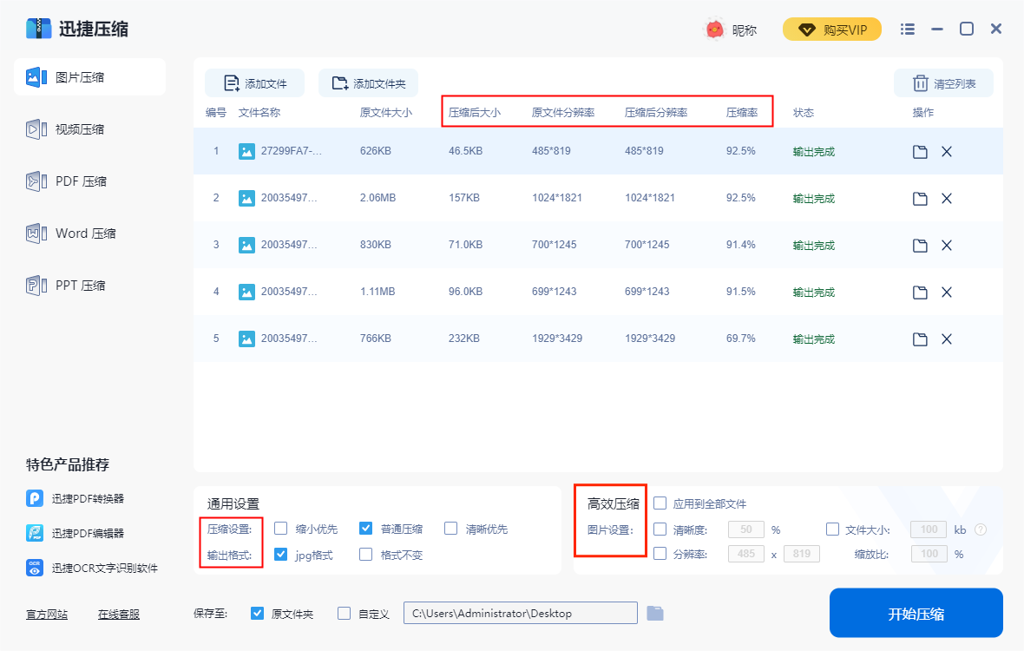The height and width of the screenshot is (651, 1024).
Task: Enable 清晰优先 compression option
Action: [450, 529]
